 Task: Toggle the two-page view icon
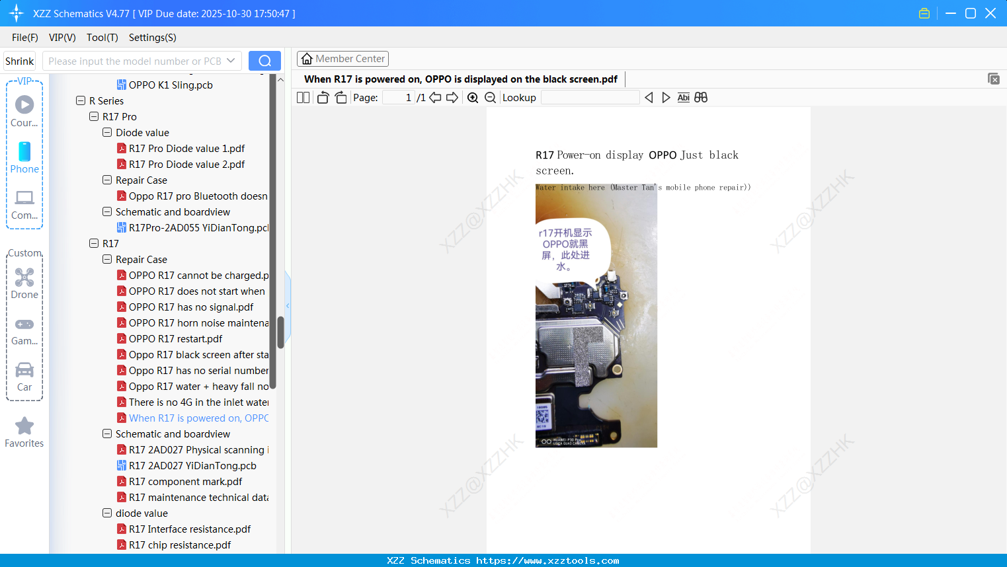coord(303,98)
